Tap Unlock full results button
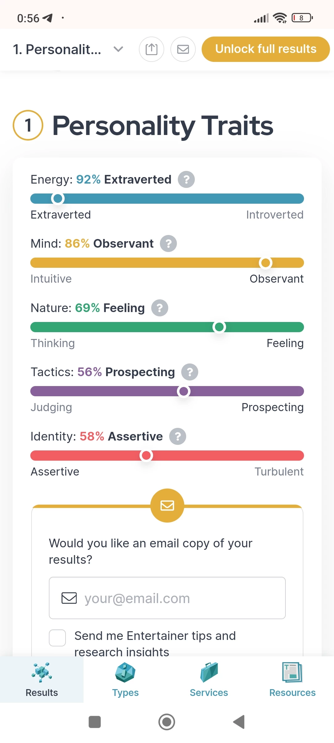Image resolution: width=334 pixels, height=743 pixels. point(266,49)
